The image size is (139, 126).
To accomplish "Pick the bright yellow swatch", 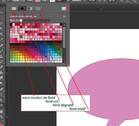I will point(21,57).
